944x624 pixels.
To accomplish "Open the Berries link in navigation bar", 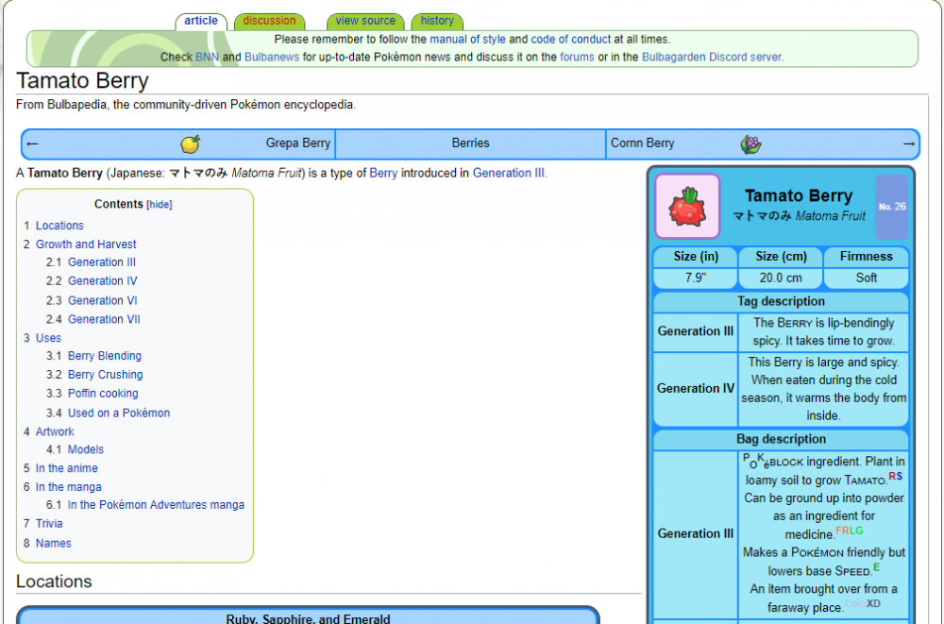I will click(x=470, y=143).
